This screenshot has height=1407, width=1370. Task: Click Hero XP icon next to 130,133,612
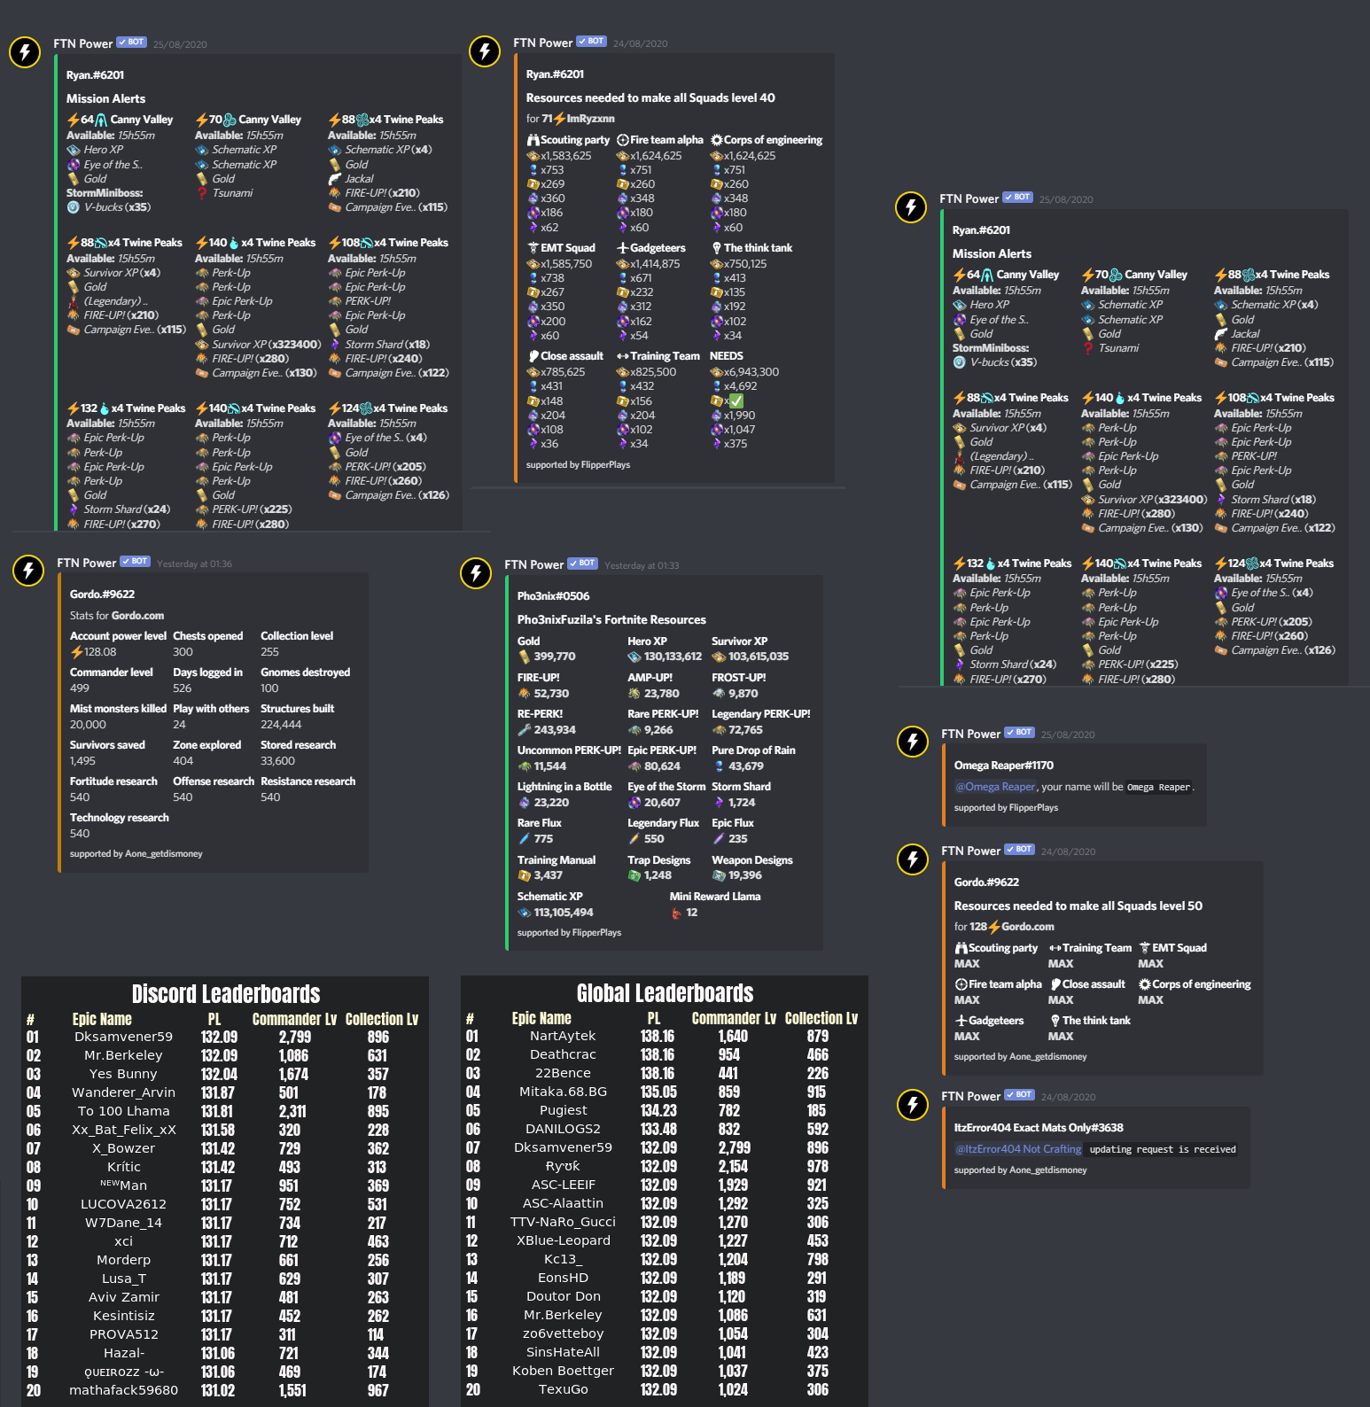634,657
